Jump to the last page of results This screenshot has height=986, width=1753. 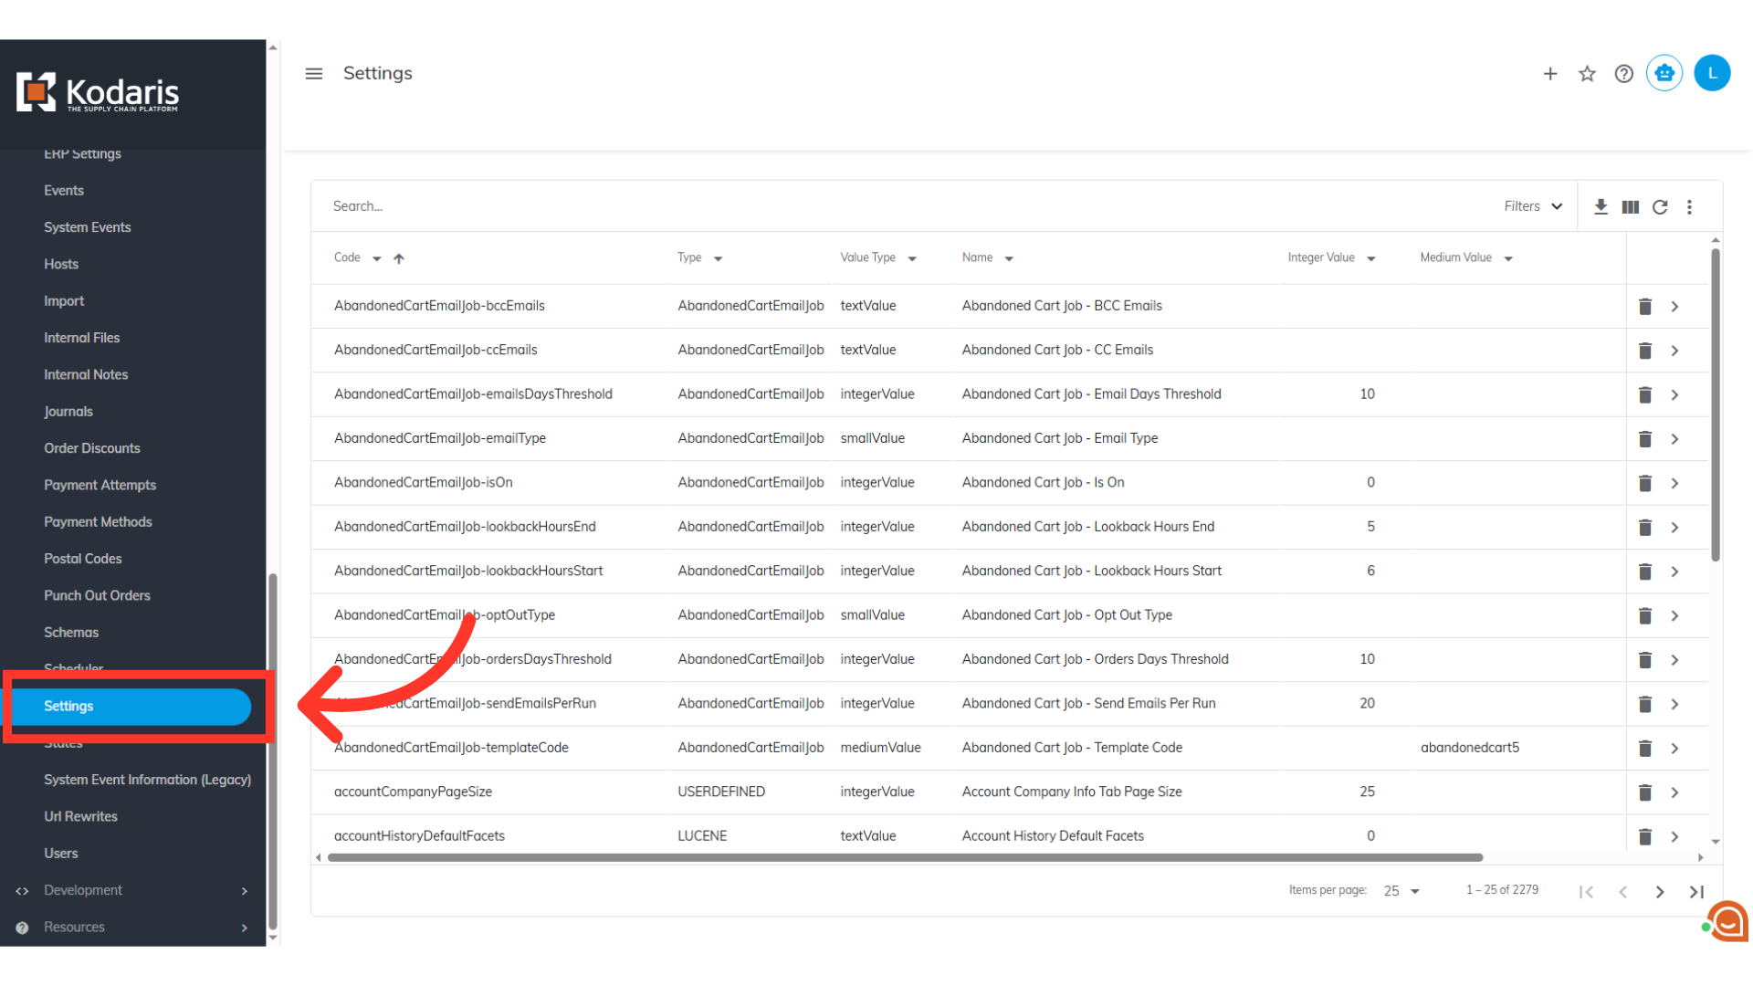click(1696, 892)
